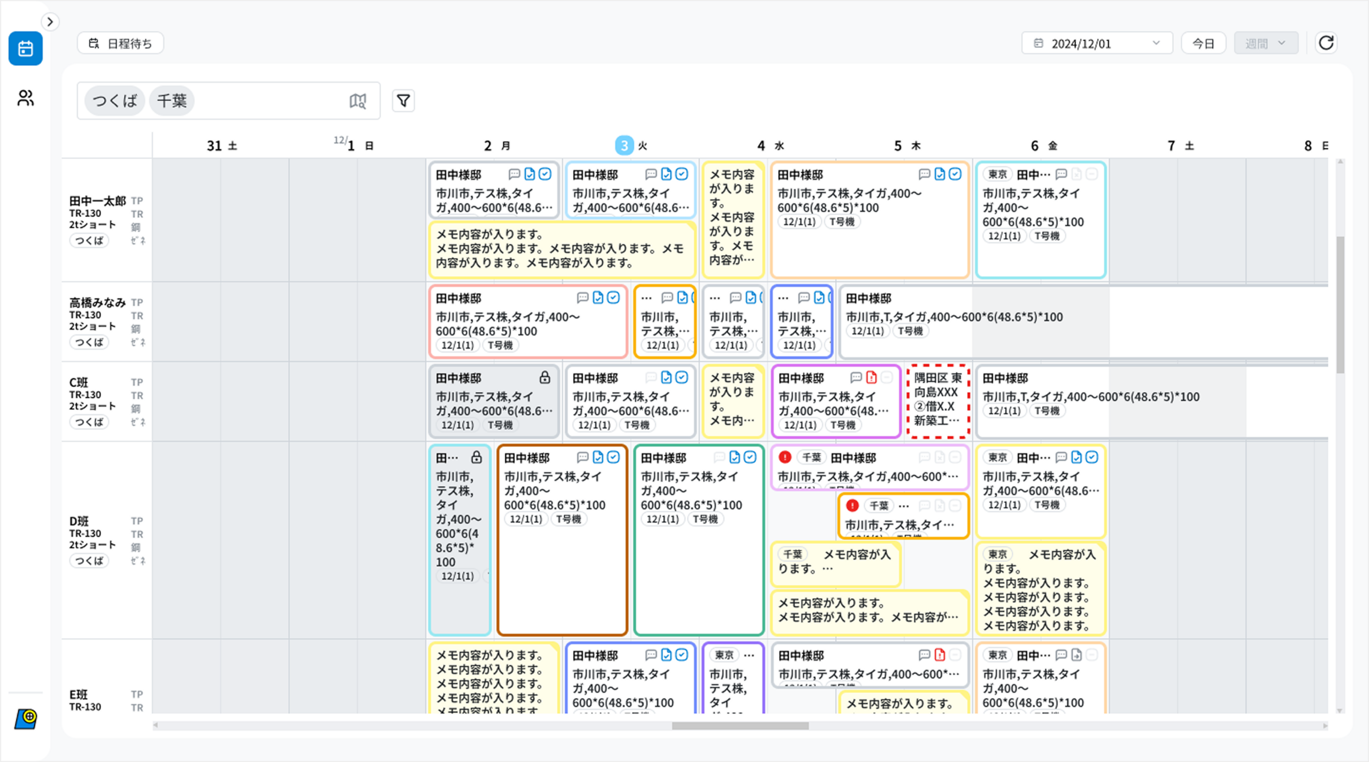The width and height of the screenshot is (1369, 762).
Task: Toggle check mark on D班 green-bordered card
Action: point(750,457)
